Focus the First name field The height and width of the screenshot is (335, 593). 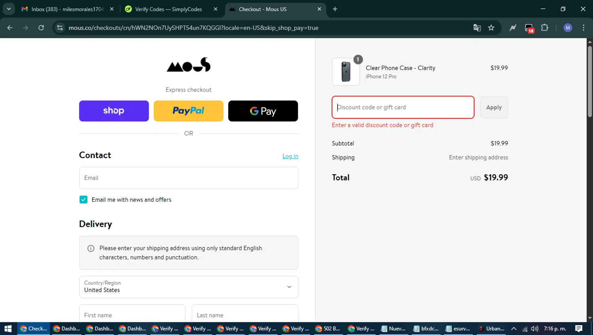coord(132,315)
